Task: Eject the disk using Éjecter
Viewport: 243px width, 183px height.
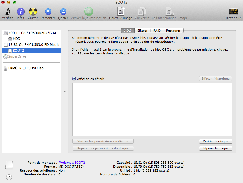Action: click(63, 12)
